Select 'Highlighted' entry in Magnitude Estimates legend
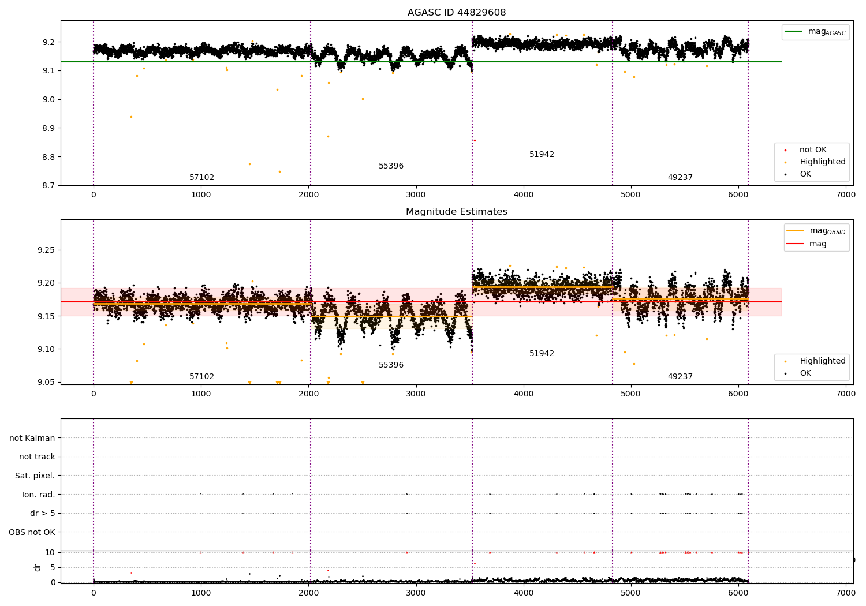Image resolution: width=866 pixels, height=606 pixels. pyautogui.click(x=822, y=361)
